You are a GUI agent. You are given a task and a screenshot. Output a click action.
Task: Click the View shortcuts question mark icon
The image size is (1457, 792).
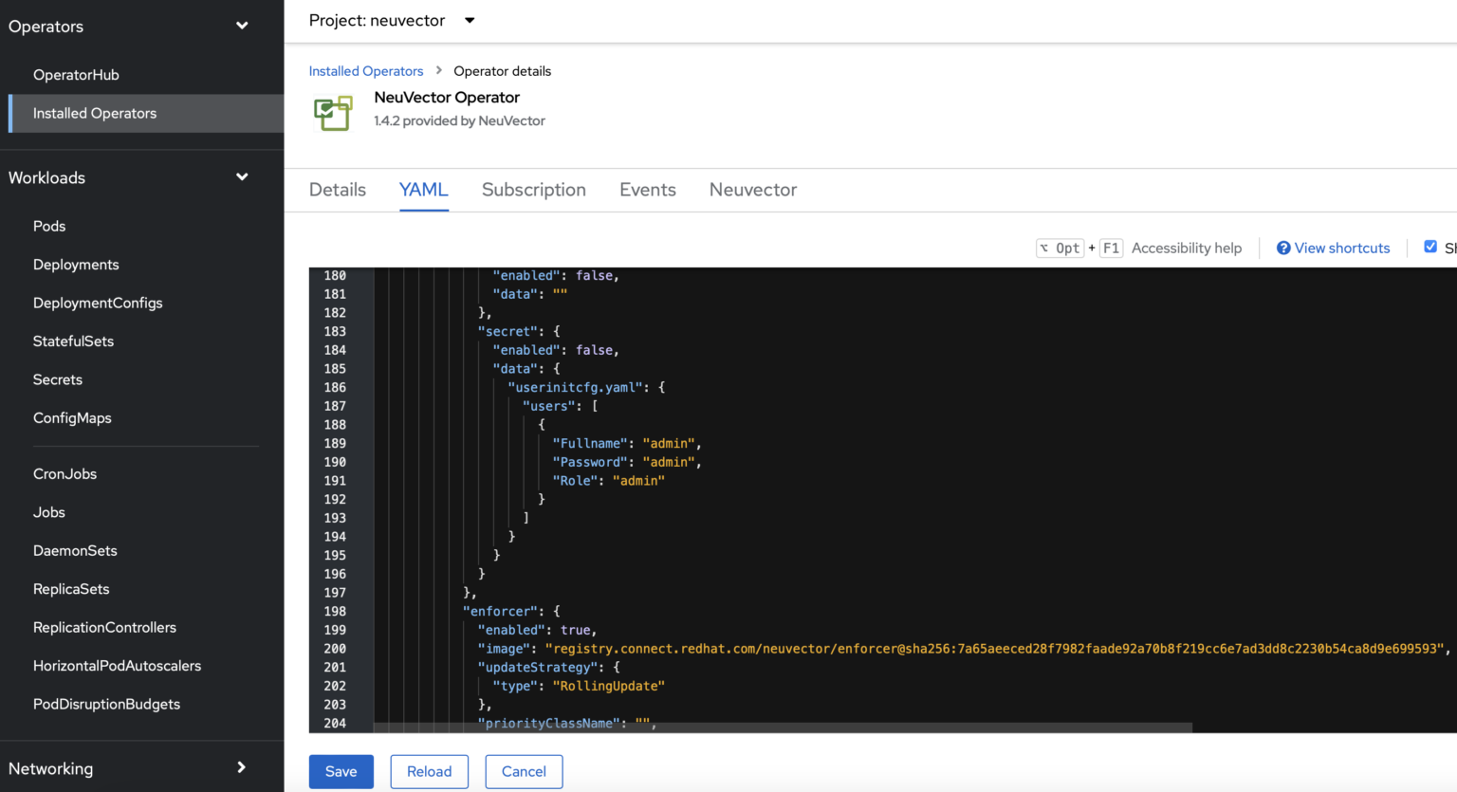[x=1283, y=249]
